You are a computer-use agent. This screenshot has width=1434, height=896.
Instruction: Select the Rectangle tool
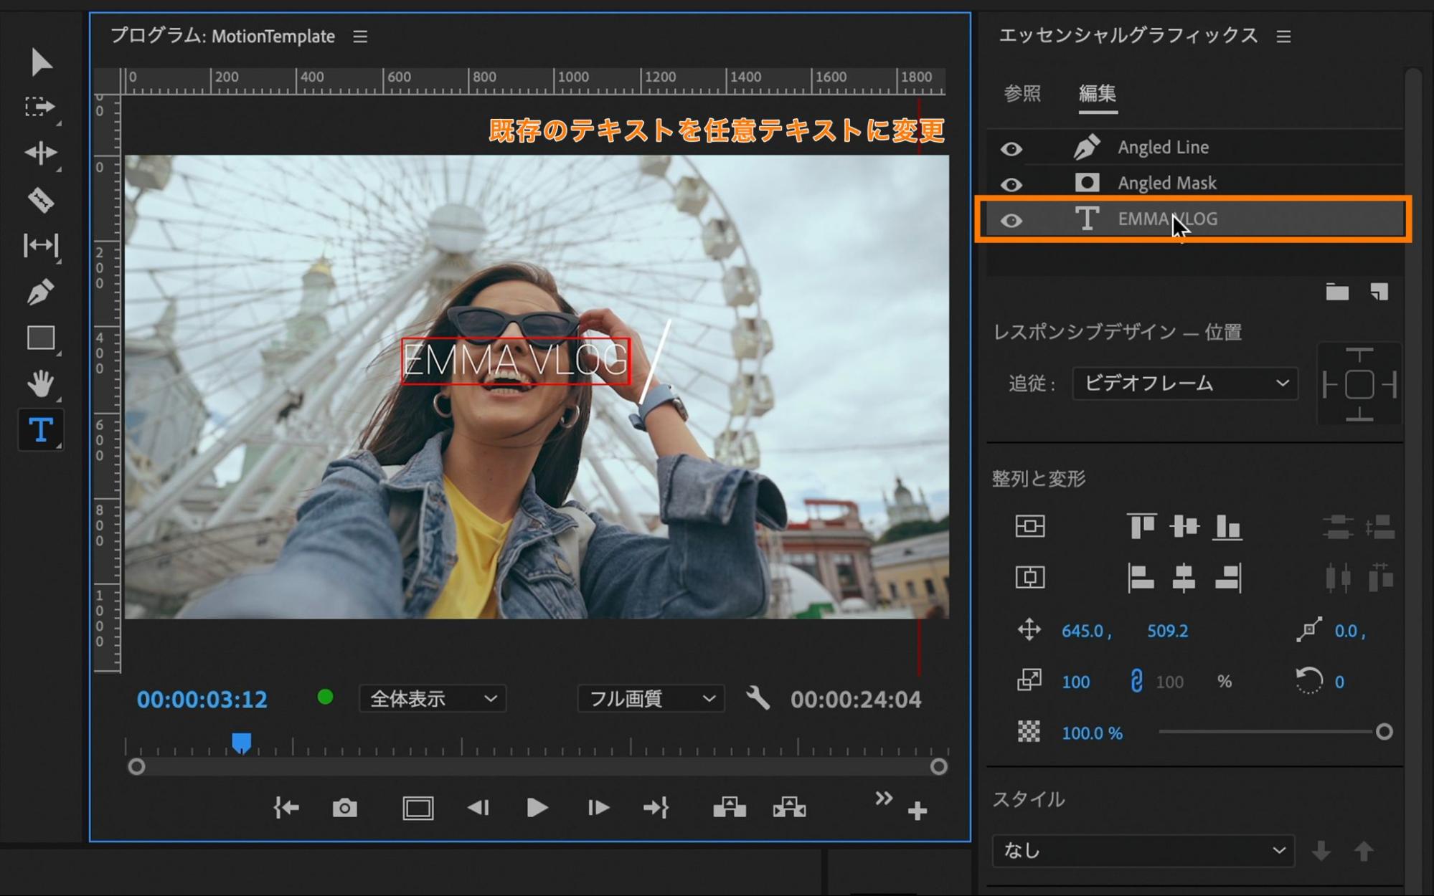tap(41, 338)
